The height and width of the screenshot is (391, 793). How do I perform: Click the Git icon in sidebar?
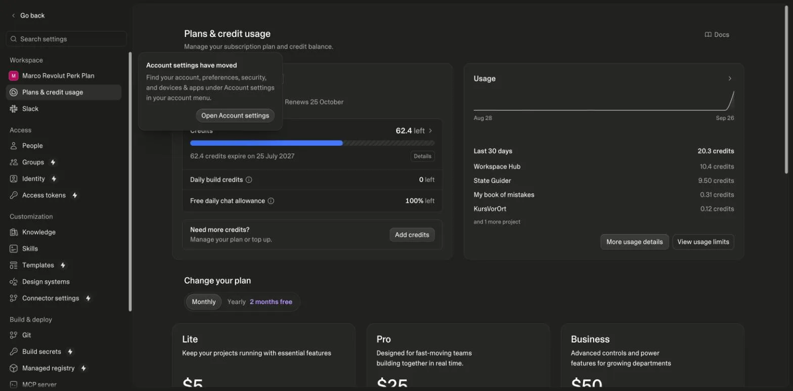point(14,335)
